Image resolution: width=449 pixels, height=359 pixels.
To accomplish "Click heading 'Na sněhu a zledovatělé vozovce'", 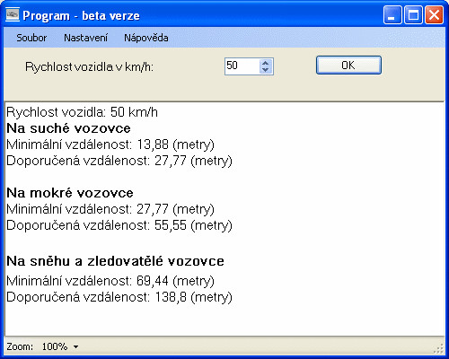I will 115,261.
